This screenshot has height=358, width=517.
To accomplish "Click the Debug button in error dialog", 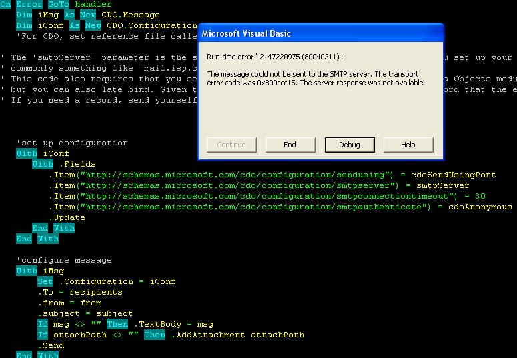I will (x=350, y=145).
